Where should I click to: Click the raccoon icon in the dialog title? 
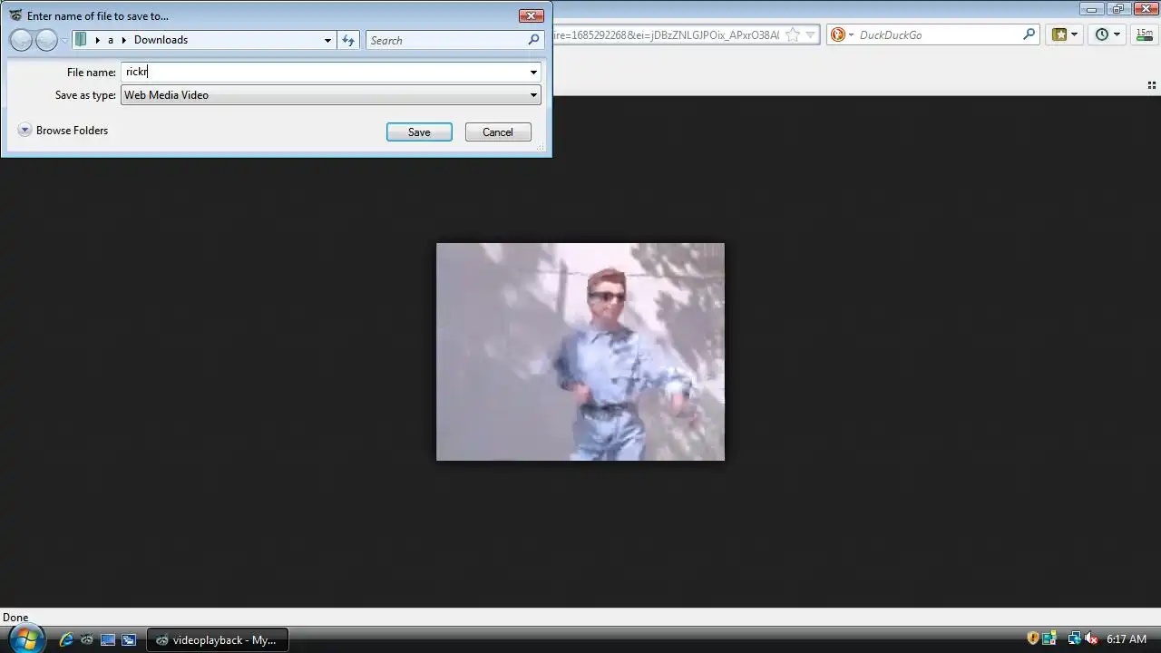15,15
